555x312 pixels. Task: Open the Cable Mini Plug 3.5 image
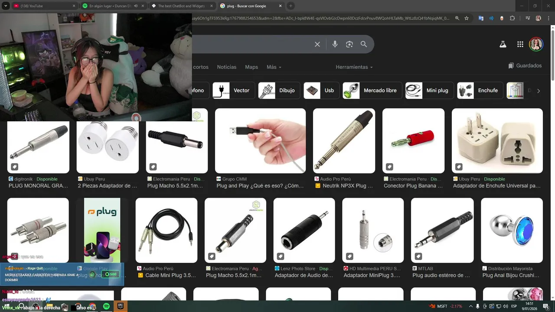166,231
